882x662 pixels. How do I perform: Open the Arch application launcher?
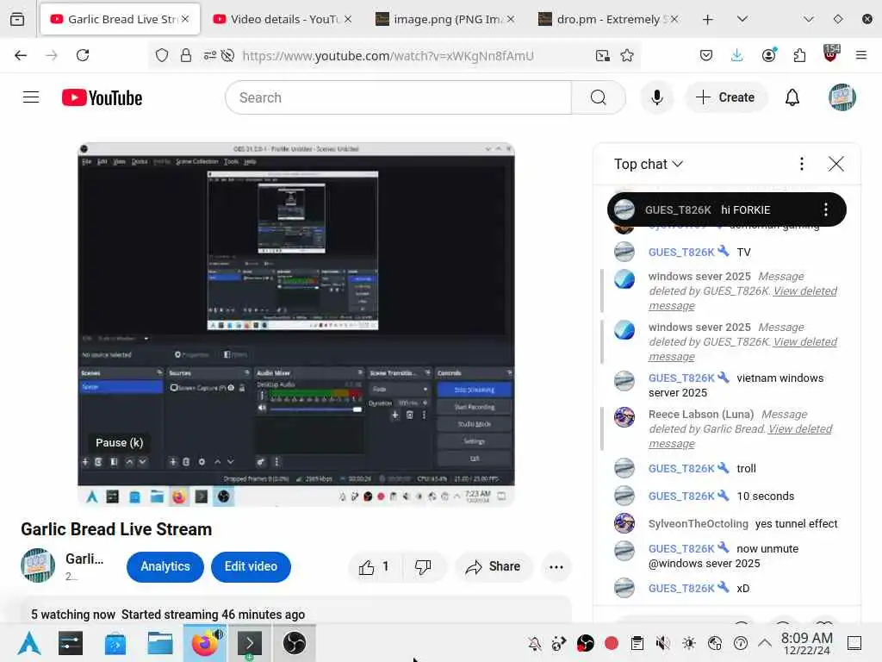click(29, 643)
